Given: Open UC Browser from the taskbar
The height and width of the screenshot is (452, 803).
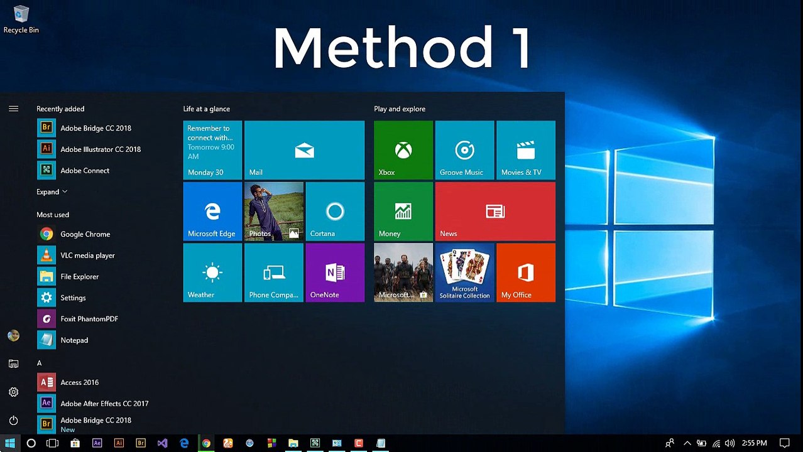Looking at the screenshot, I should point(228,443).
